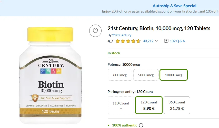This screenshot has height=128, width=219.
Task: Select the 800 mcg potency option
Action: click(120, 75)
